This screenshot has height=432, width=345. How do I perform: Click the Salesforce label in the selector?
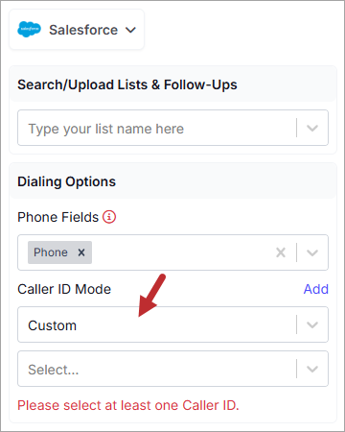coord(83,30)
